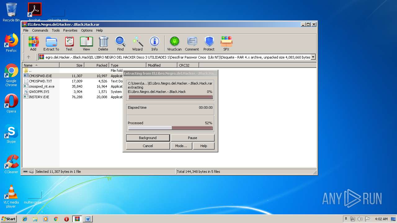Click the SFX toolbar icon
Screen dimensions: 397x223
pyautogui.click(x=226, y=43)
